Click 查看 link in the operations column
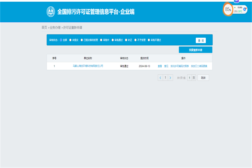Image resolution: width=252 pixels, height=168 pixels. 160,66
